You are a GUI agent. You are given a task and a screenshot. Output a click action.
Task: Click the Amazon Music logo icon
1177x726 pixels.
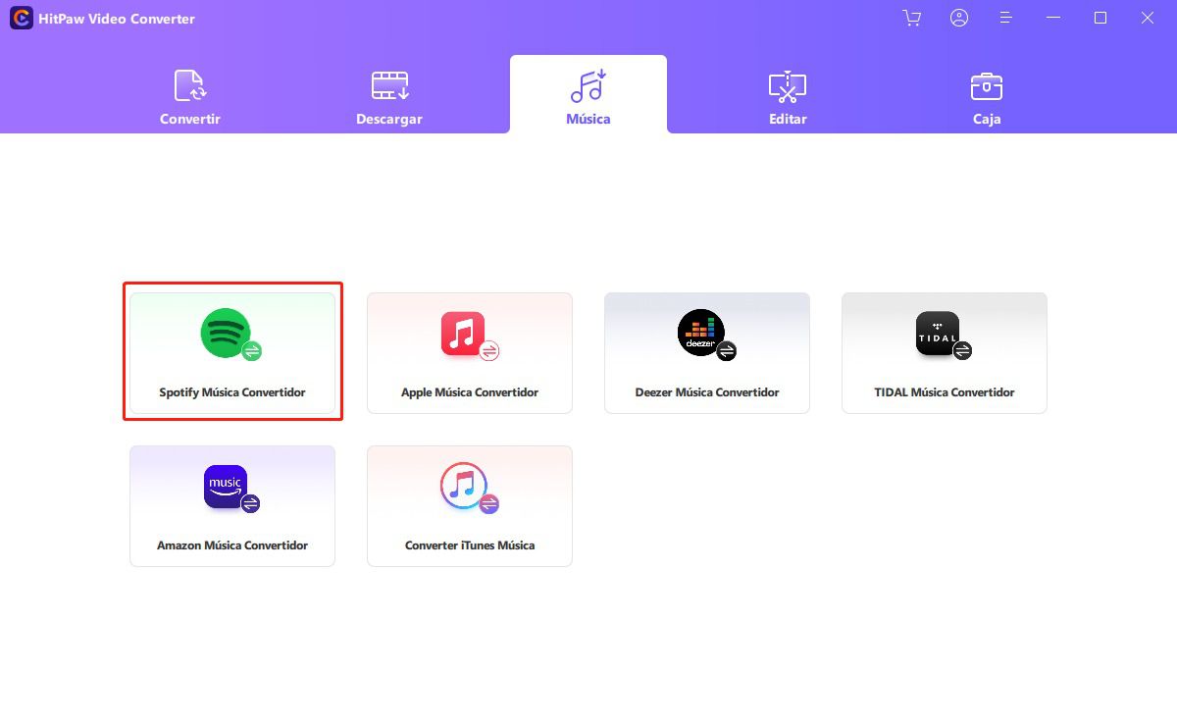(226, 487)
